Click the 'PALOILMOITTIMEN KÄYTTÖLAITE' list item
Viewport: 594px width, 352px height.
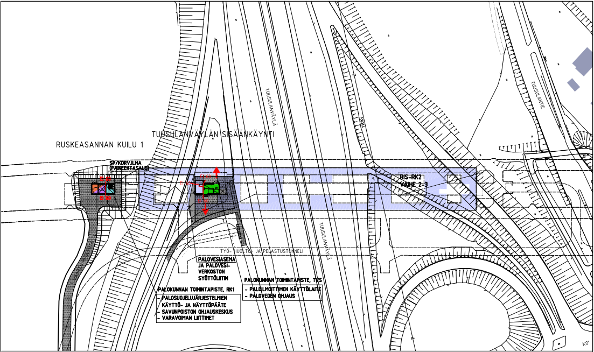(285, 289)
